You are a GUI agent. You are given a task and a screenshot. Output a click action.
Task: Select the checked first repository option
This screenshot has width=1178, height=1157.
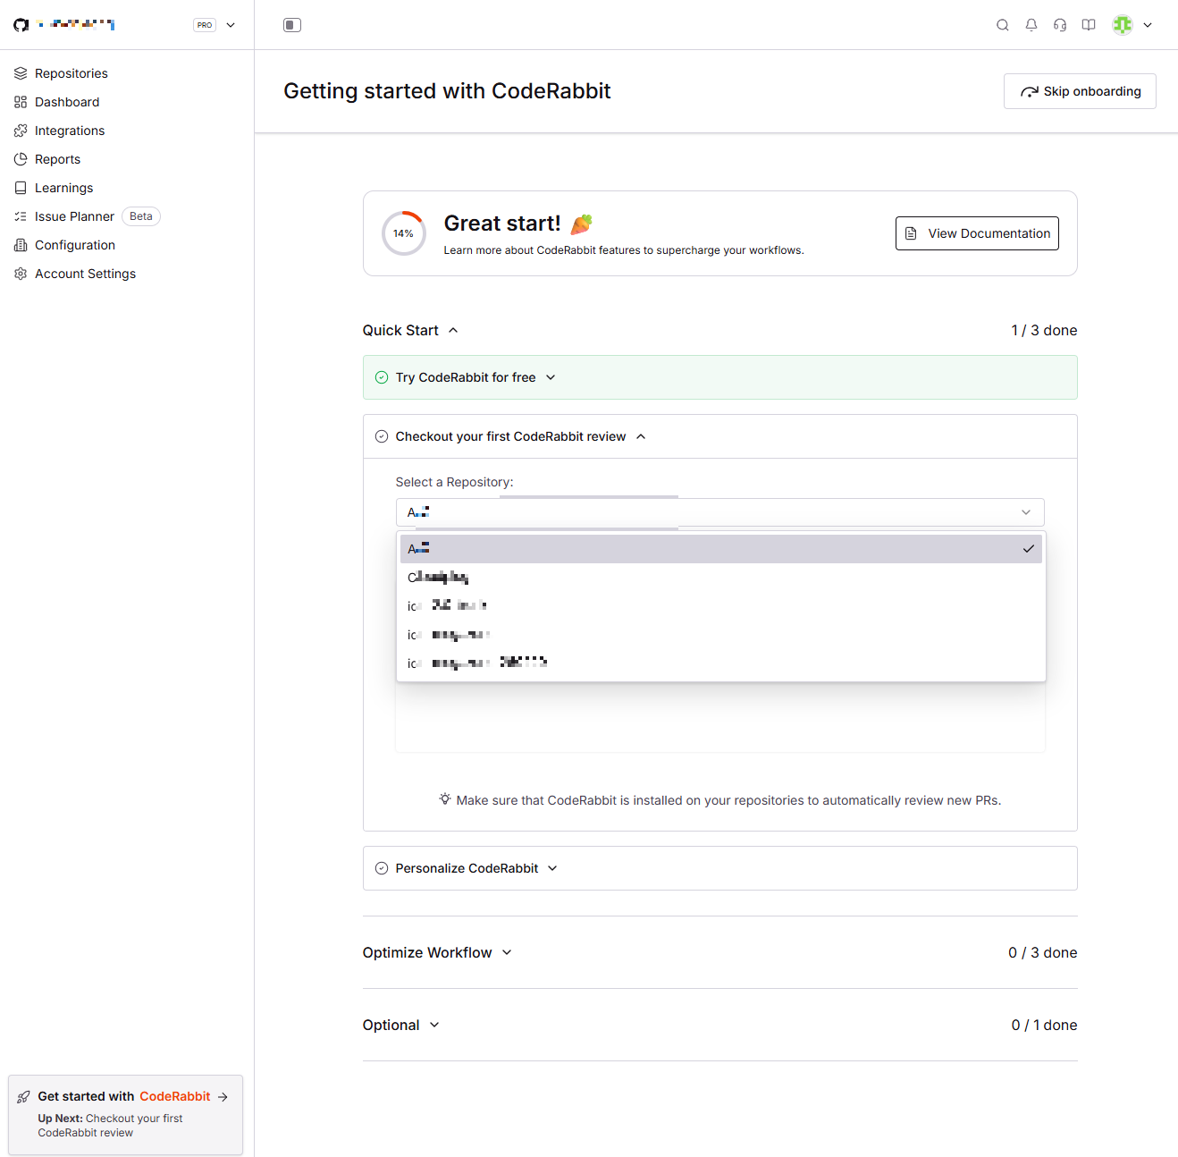click(721, 549)
